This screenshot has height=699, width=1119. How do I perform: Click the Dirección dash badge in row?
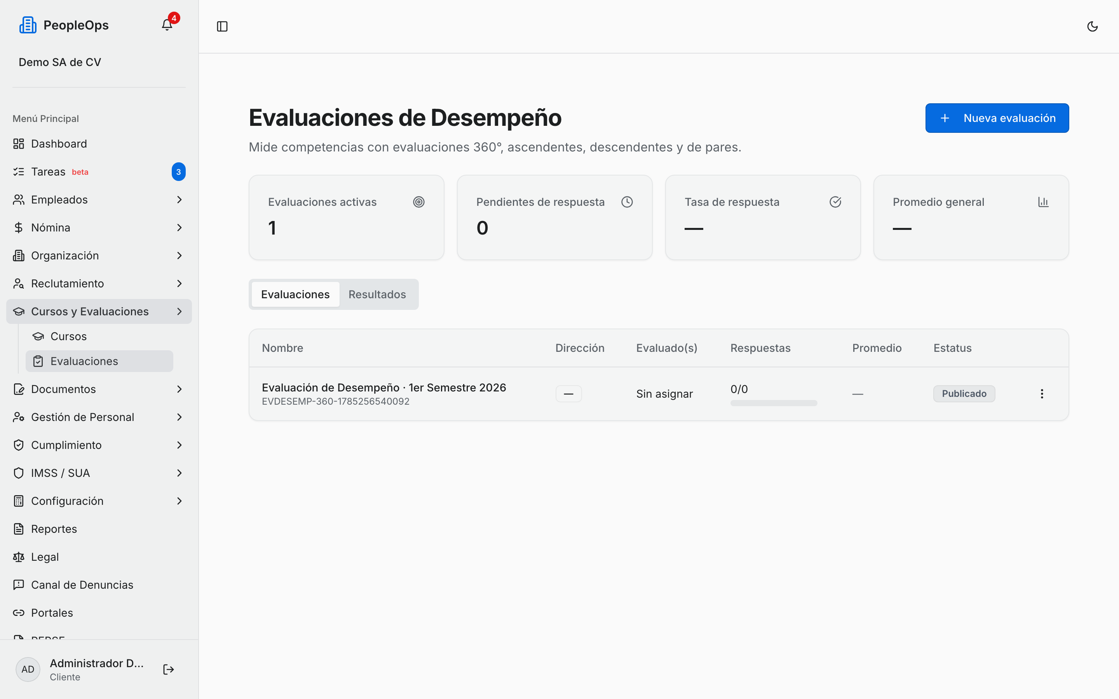coord(569,394)
